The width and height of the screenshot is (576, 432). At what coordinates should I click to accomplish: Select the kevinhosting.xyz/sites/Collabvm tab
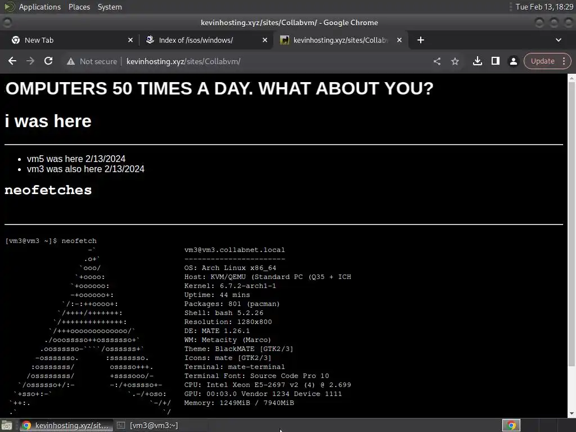point(340,40)
